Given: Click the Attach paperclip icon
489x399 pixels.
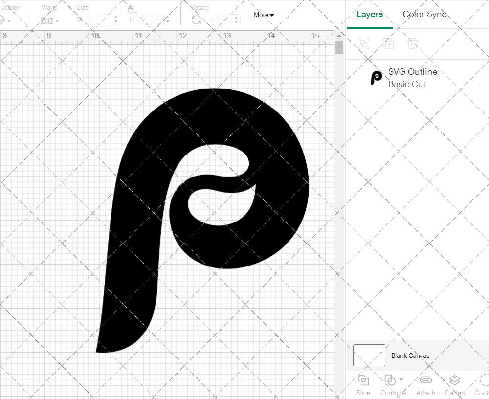Looking at the screenshot, I should [x=426, y=380].
